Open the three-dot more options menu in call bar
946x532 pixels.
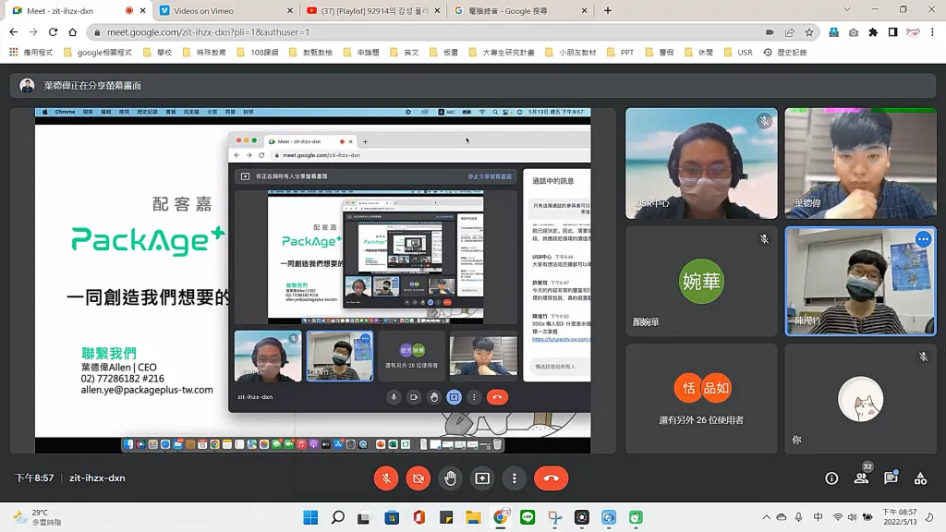pyautogui.click(x=514, y=478)
